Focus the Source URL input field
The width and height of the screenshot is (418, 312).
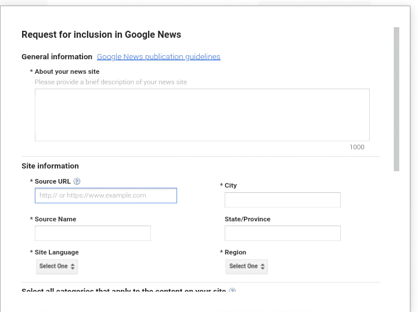pos(106,195)
